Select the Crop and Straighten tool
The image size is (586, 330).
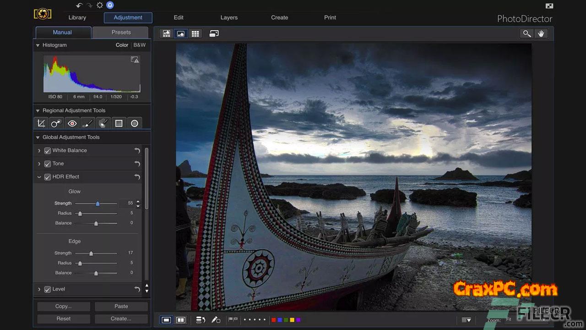(x=41, y=123)
